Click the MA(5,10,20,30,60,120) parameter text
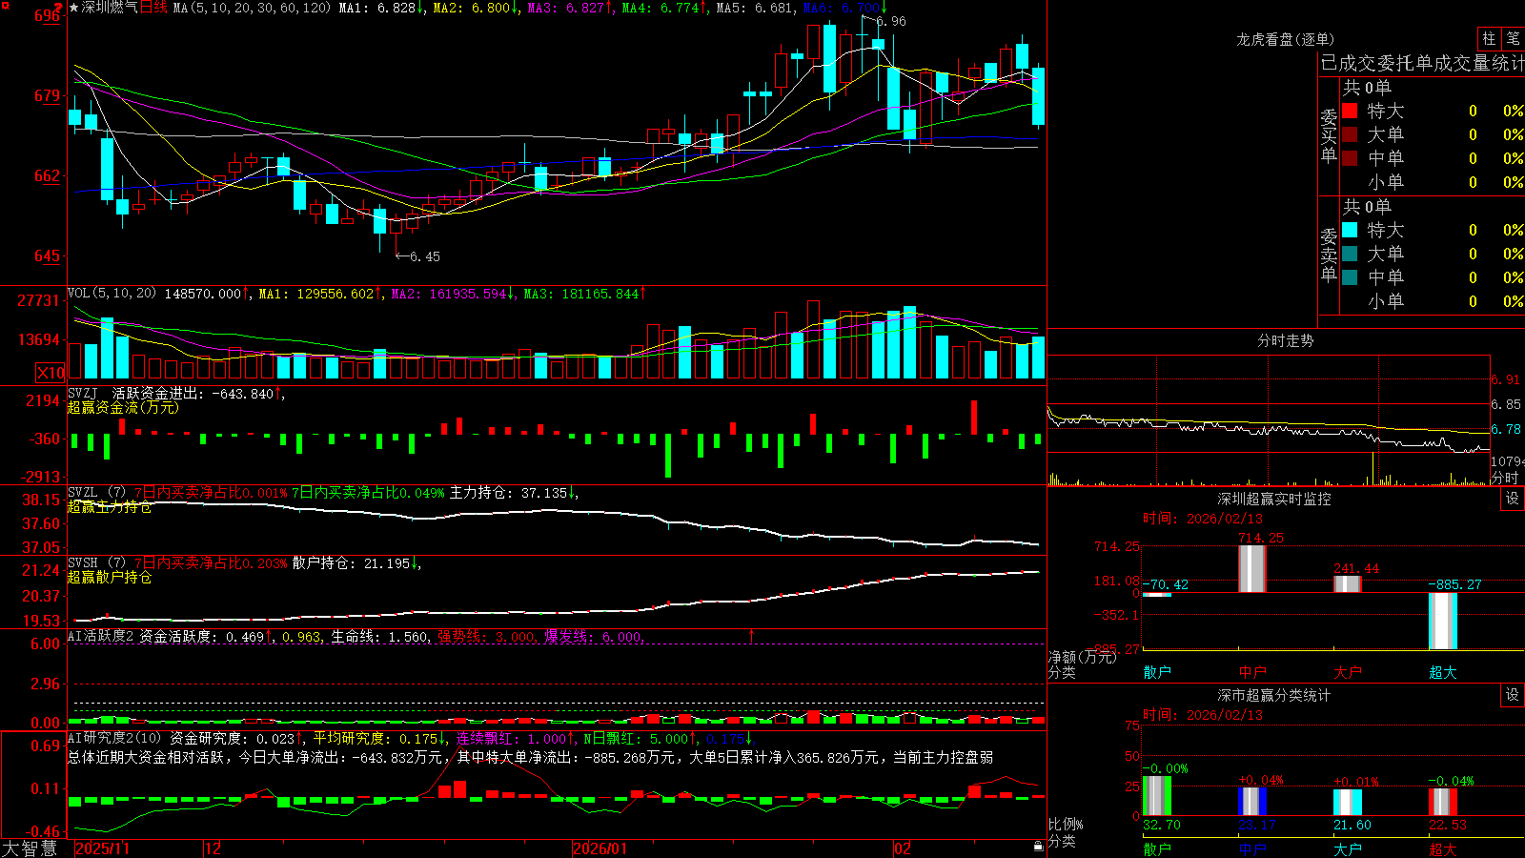The width and height of the screenshot is (1525, 858). click(x=252, y=8)
